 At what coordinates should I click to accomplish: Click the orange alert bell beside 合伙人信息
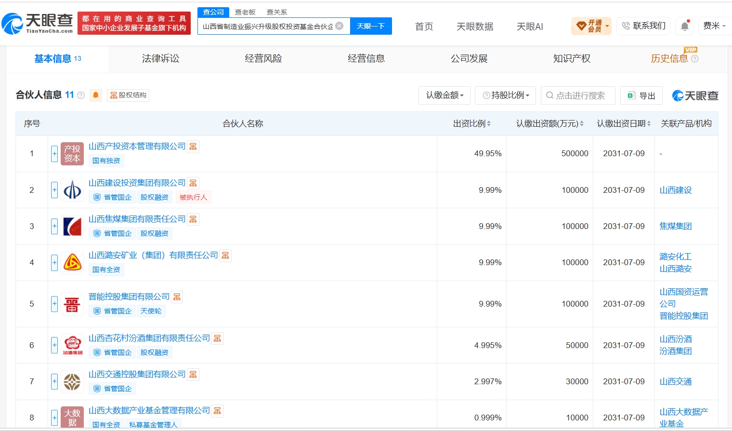96,95
